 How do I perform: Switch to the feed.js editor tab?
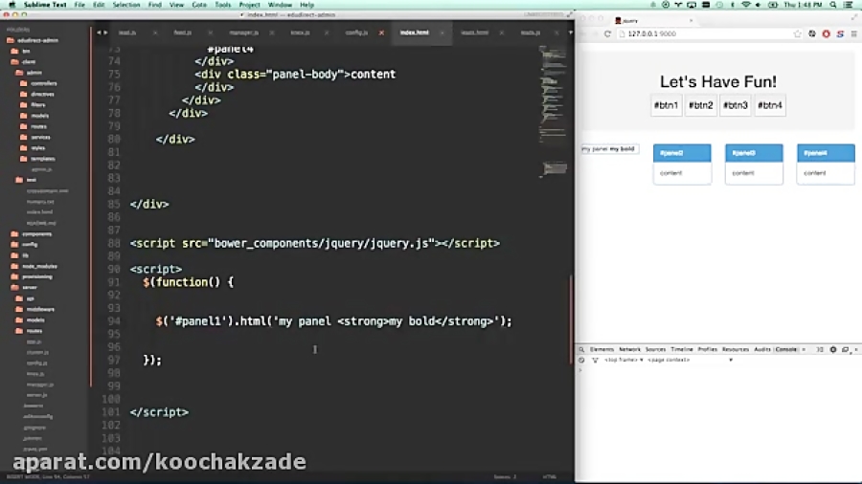[x=183, y=33]
